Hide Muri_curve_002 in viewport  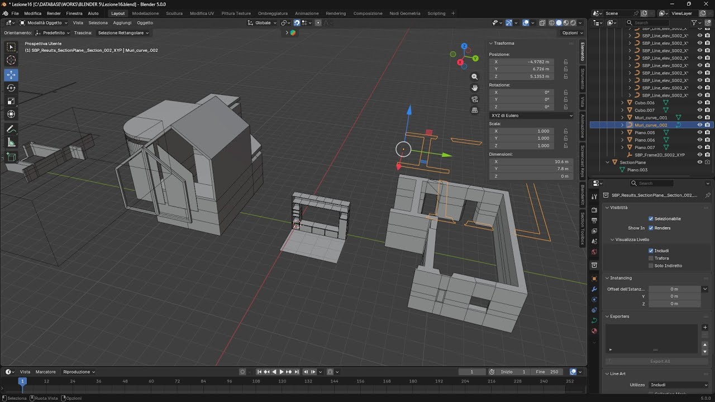[699, 125]
